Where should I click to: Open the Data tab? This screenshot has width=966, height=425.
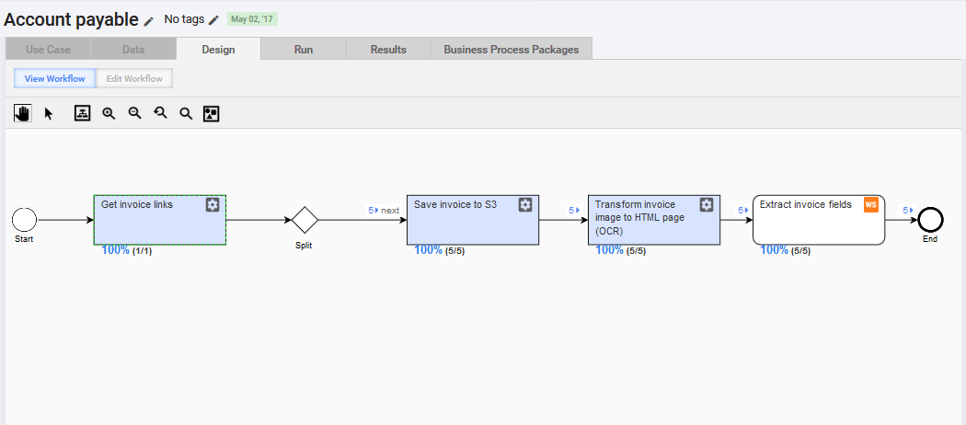(x=133, y=50)
